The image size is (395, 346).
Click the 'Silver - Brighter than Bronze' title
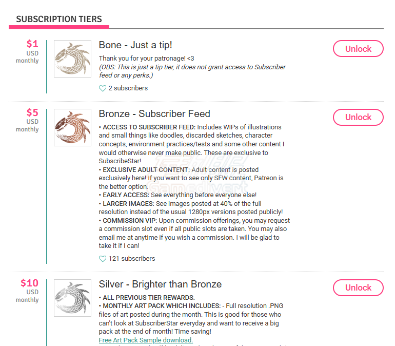click(160, 284)
